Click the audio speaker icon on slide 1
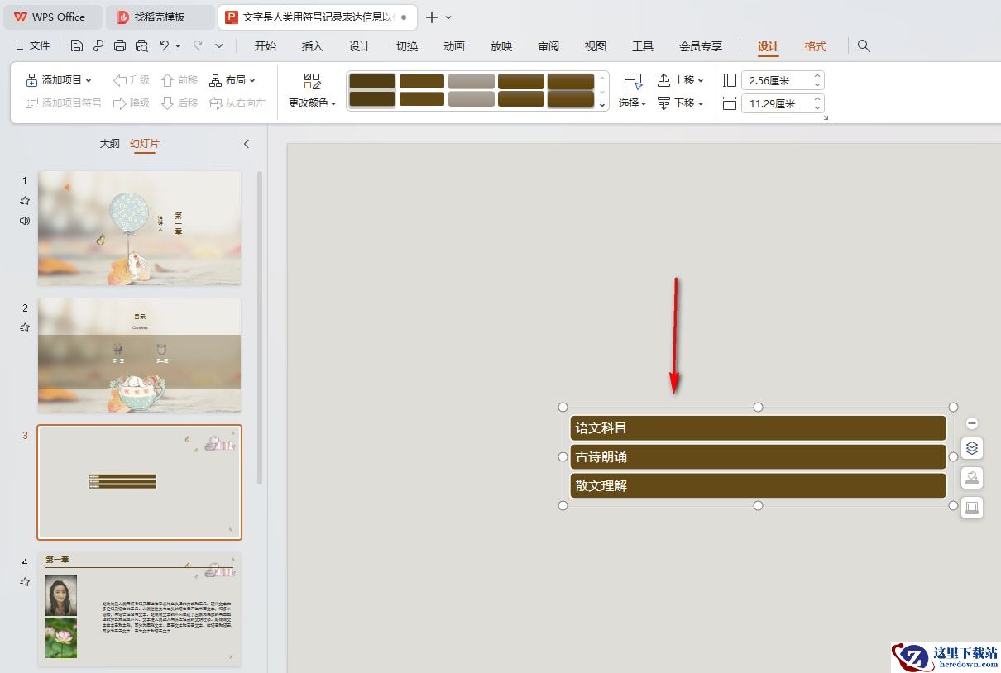Image resolution: width=1001 pixels, height=673 pixels. pos(25,221)
